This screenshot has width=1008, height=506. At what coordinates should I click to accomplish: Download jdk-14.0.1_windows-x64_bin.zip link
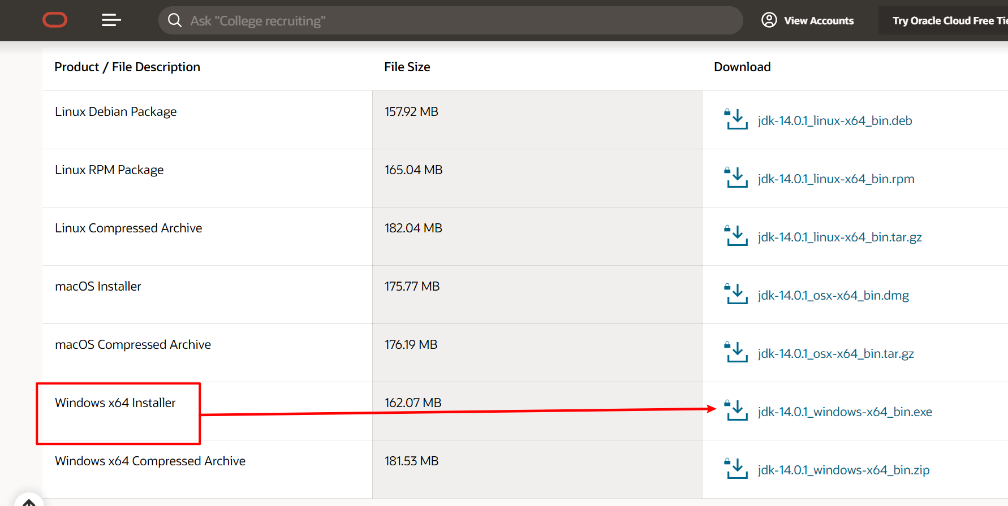coord(844,470)
